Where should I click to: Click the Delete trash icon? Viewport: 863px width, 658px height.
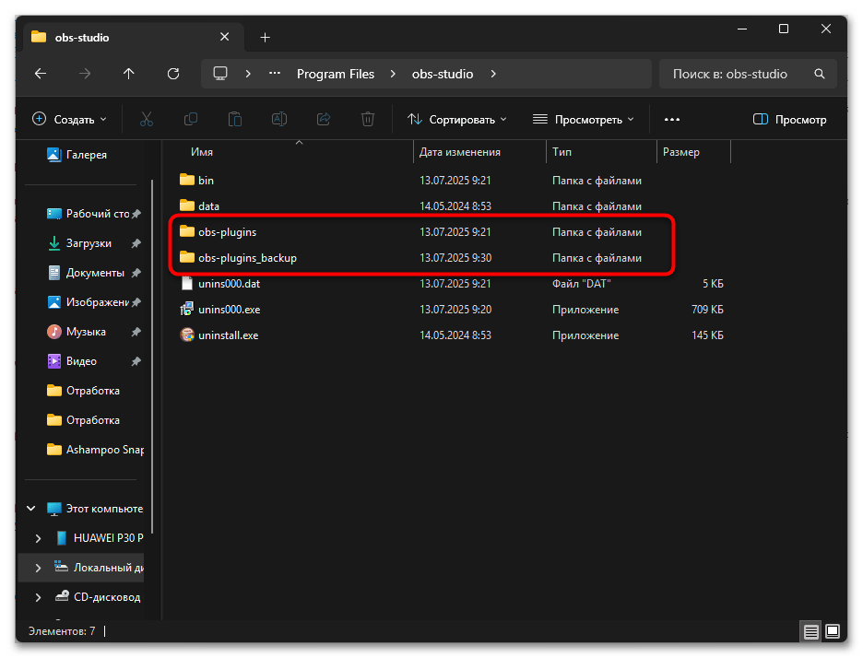pos(368,119)
